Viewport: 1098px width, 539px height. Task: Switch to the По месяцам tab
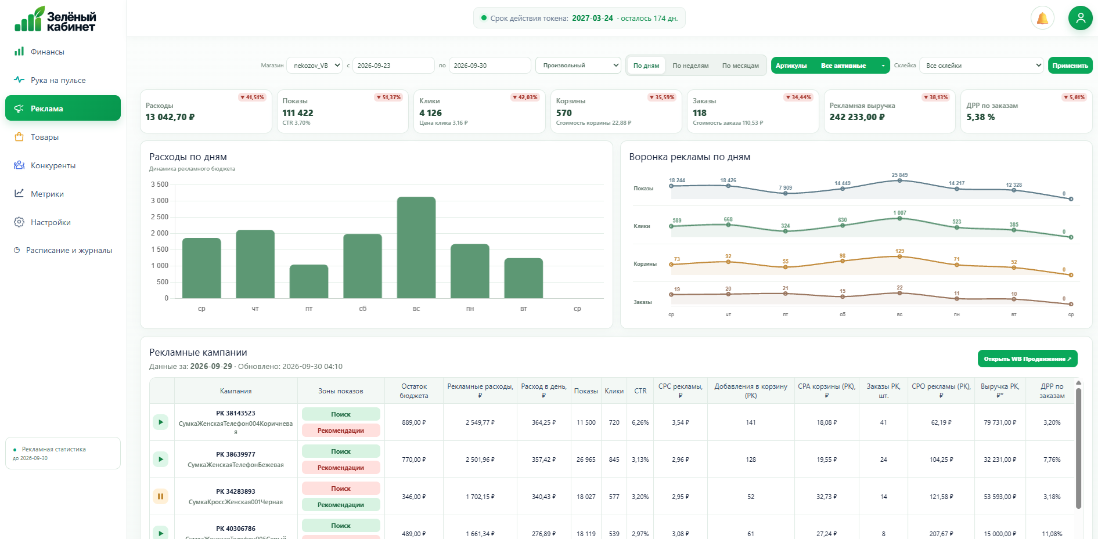coord(740,66)
